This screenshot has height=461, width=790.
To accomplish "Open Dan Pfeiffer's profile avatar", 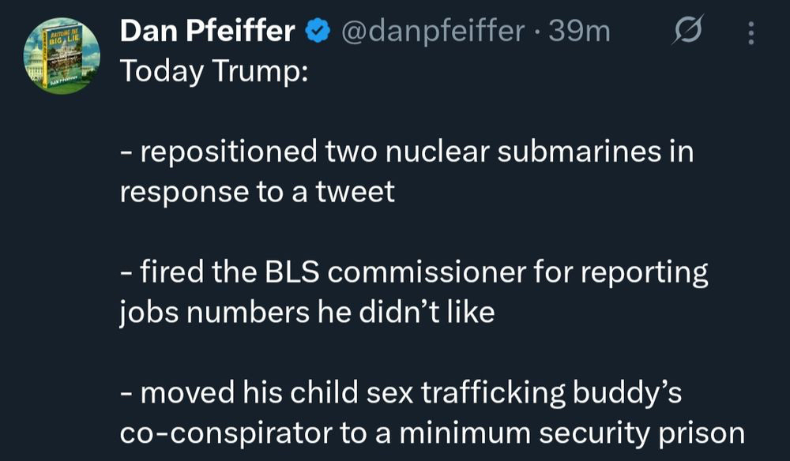I will click(57, 55).
